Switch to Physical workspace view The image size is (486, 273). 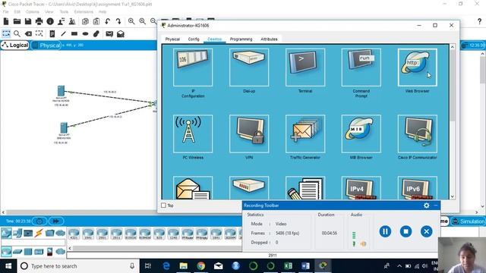coord(46,45)
